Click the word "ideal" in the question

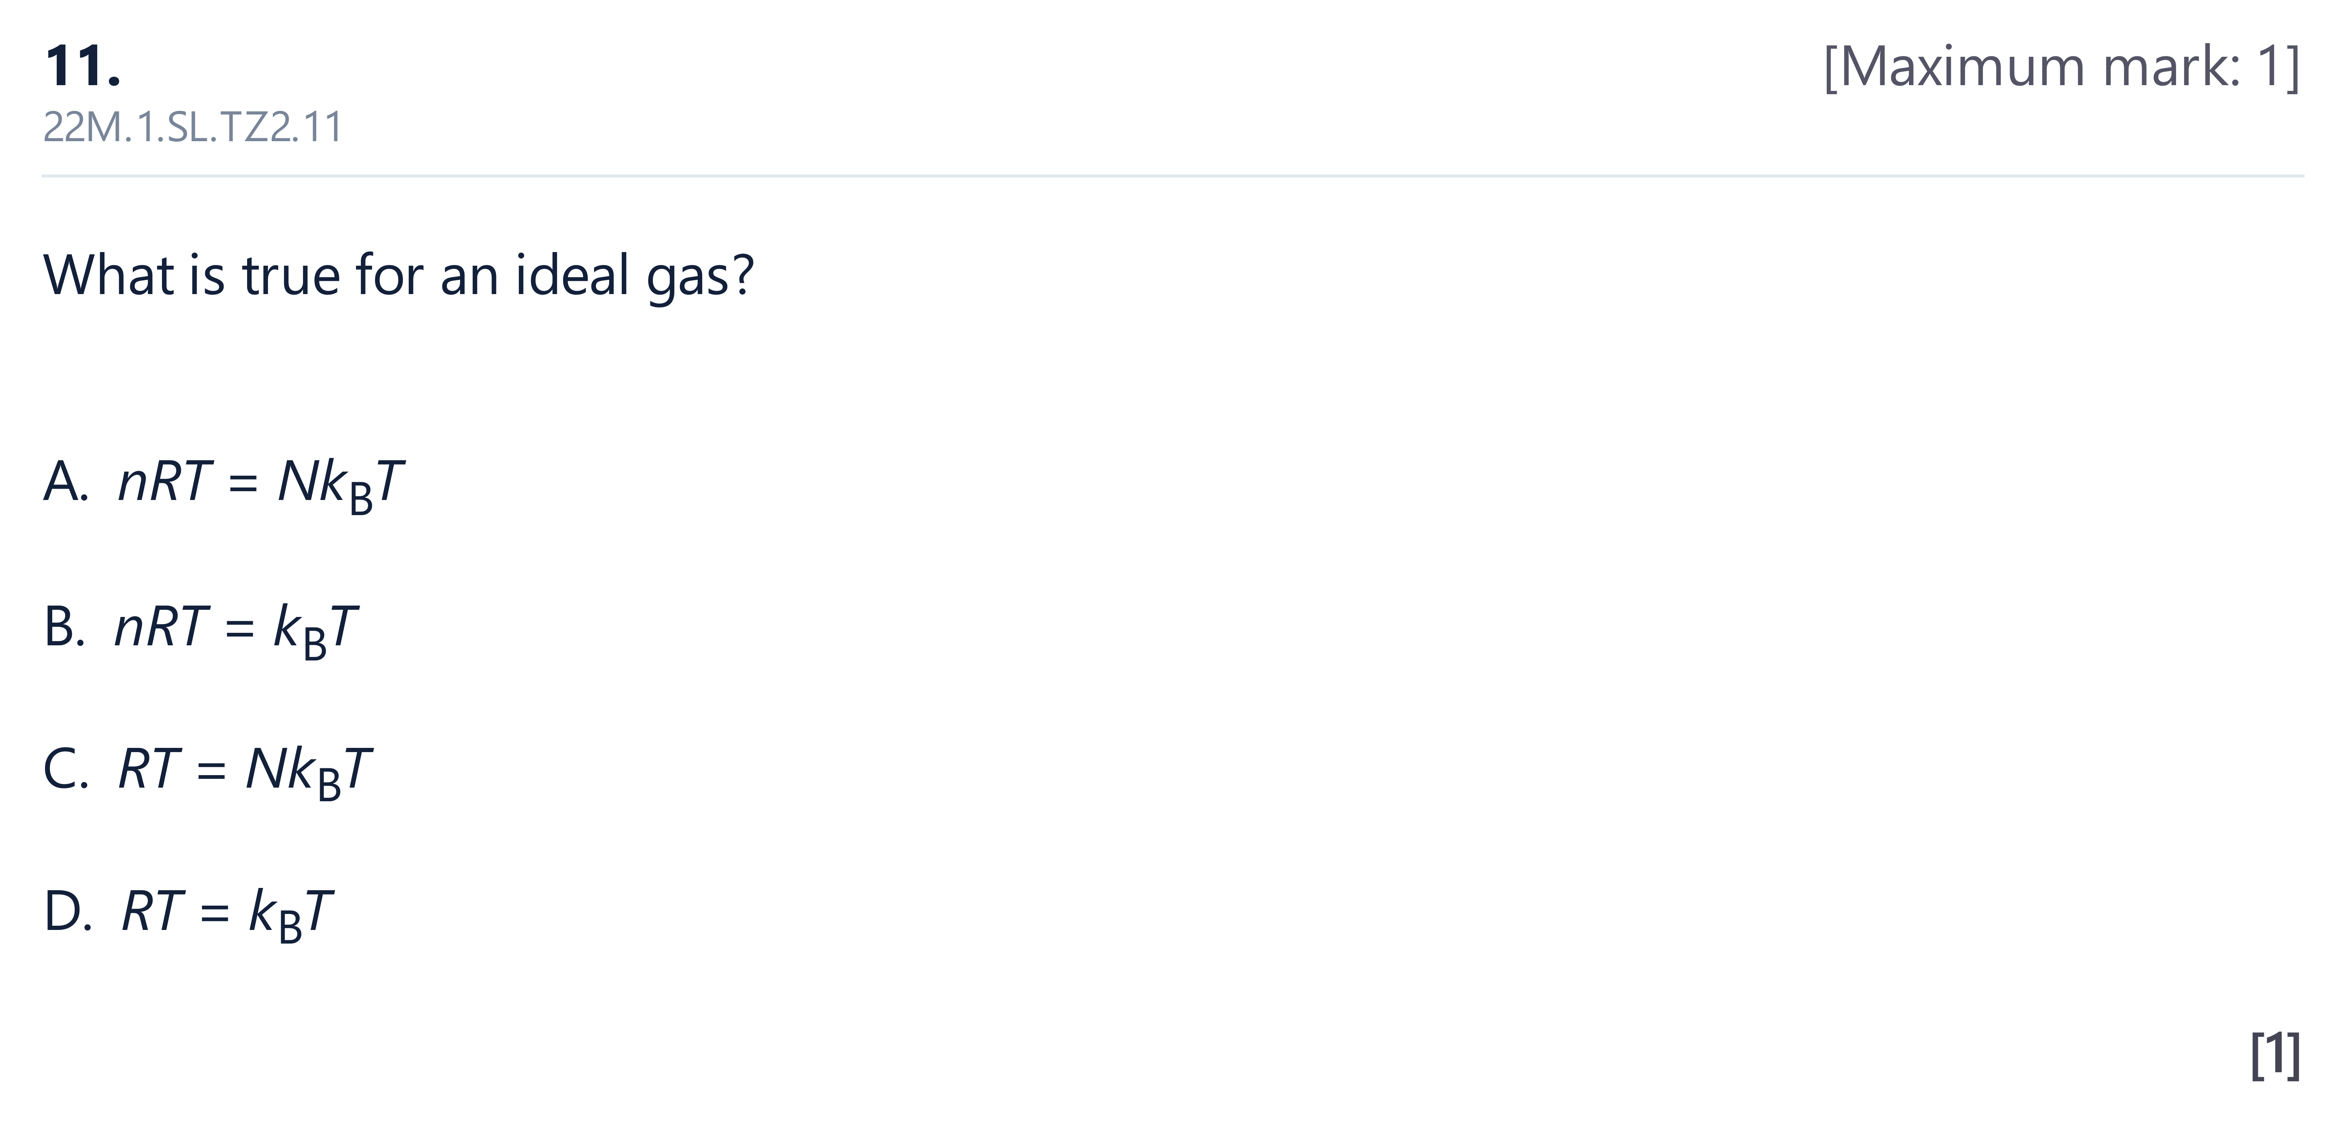coord(572,274)
